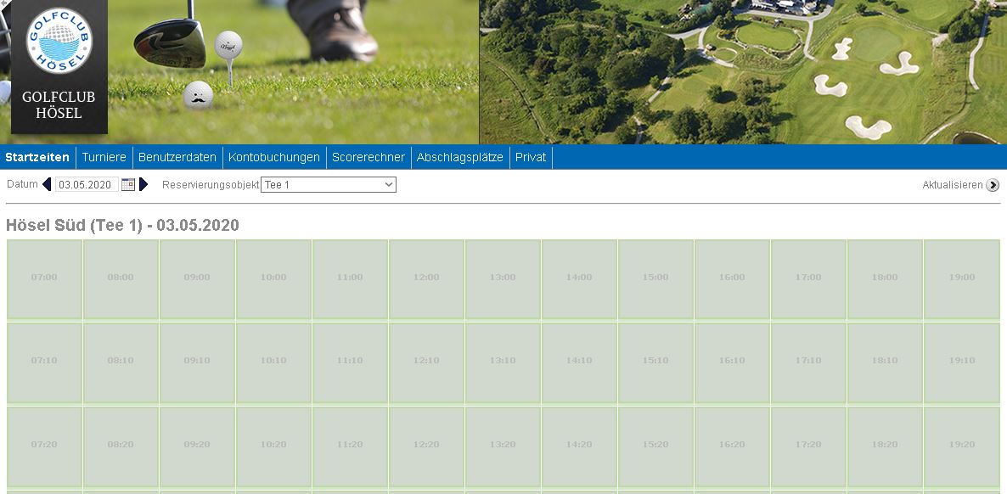This screenshot has height=494, width=1007.
Task: Select the 07:00 tee time slot
Action: [44, 278]
